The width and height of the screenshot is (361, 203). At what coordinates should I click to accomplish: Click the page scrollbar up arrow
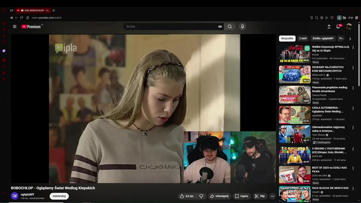click(360, 23)
